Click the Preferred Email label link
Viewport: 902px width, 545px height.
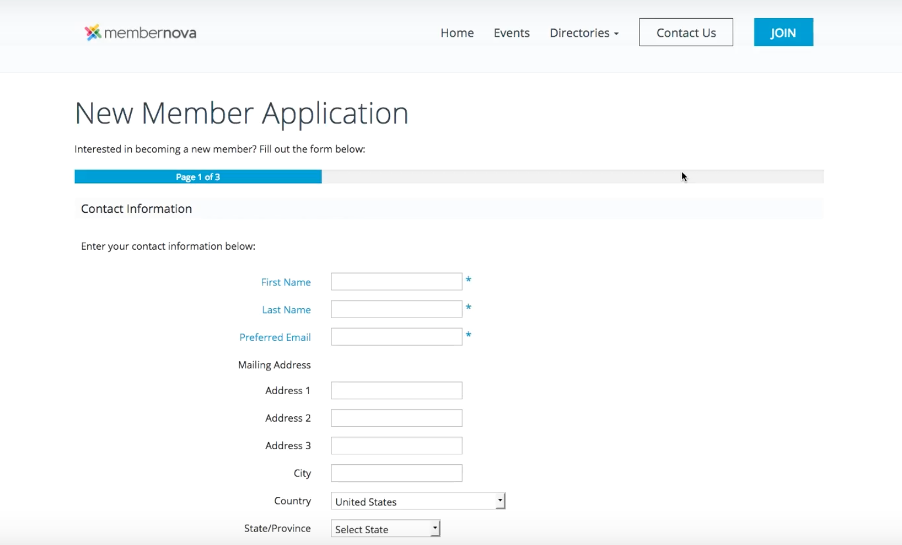tap(275, 337)
